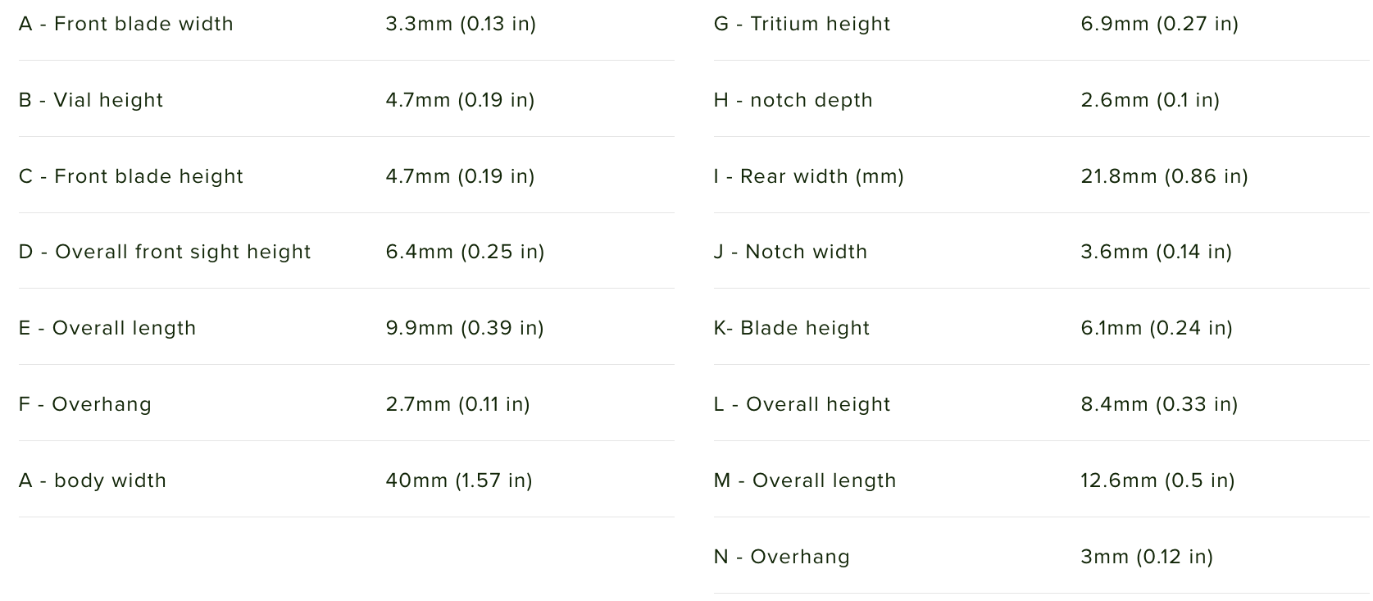Select the "I - Rear width (mm)" label
Image resolution: width=1373 pixels, height=601 pixels.
tap(808, 176)
